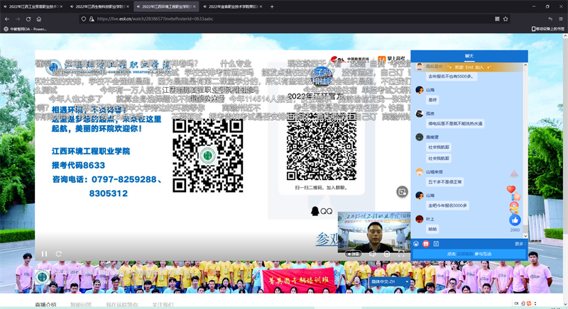
Task: Click the red gift icon in chat
Action: 426,244
